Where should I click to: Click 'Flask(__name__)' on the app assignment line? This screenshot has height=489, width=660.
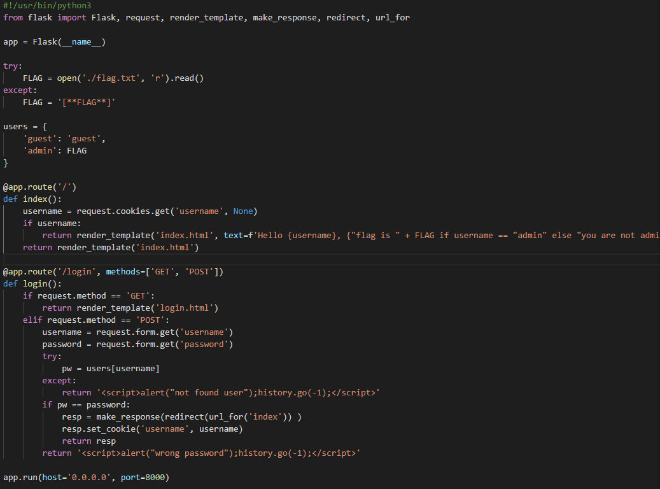69,42
